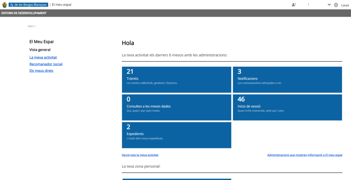Click the globe language icon
Screen dimensions: 351x180
point(336,5)
